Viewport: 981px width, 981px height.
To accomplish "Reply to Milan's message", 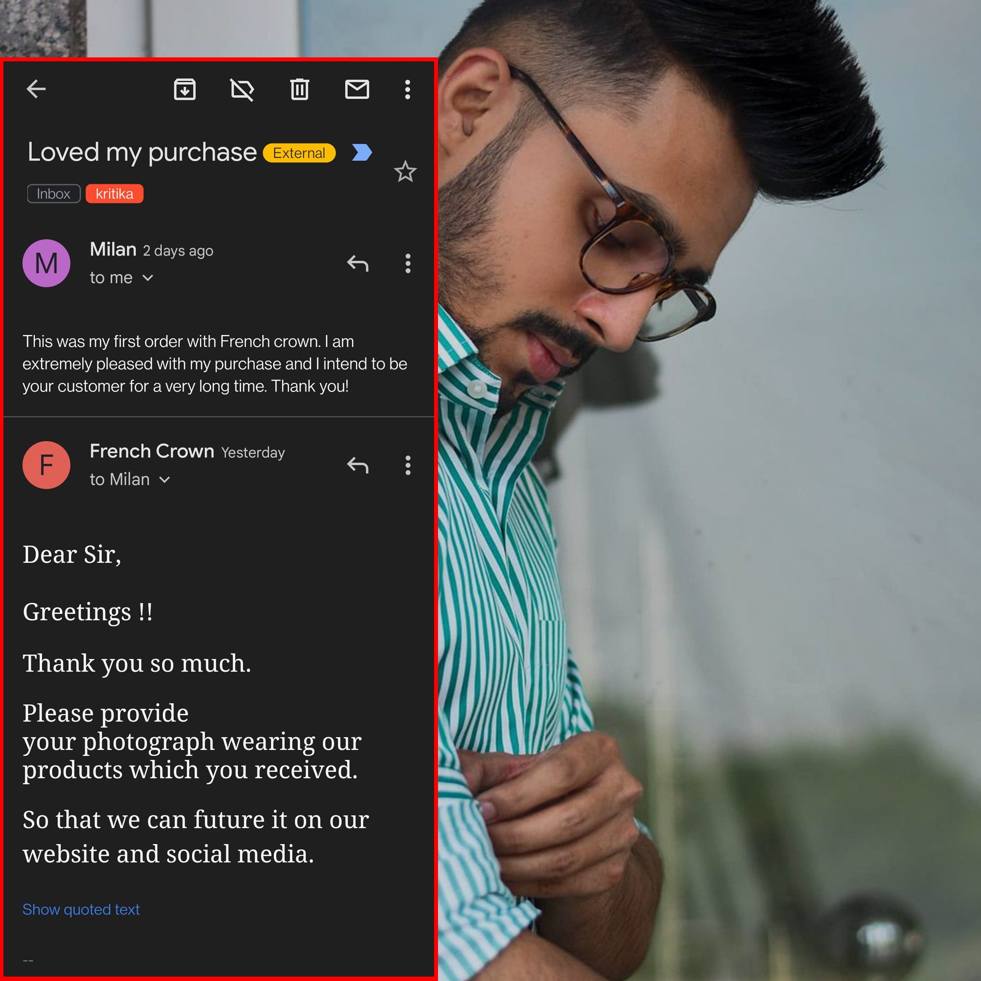I will coord(358,263).
